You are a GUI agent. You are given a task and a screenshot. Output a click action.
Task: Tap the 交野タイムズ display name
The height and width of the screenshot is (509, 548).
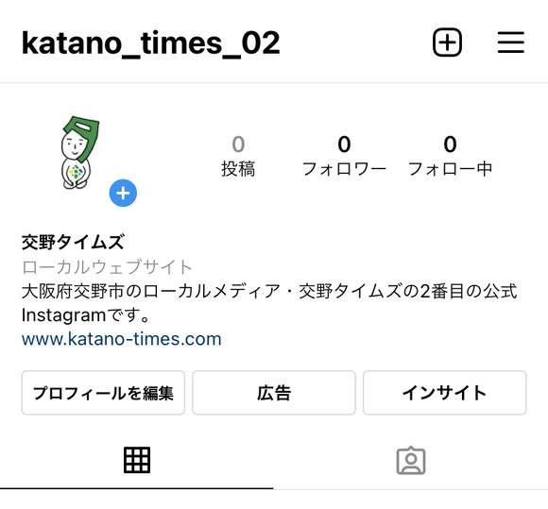73,242
